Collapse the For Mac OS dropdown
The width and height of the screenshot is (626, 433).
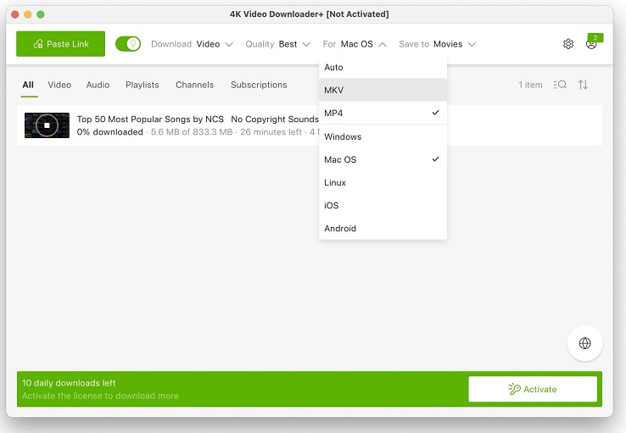click(x=354, y=44)
